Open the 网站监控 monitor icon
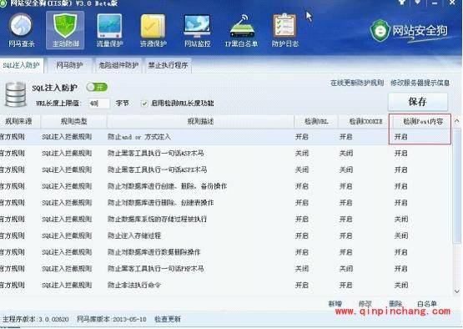This screenshot has height=329, width=463. point(197,31)
